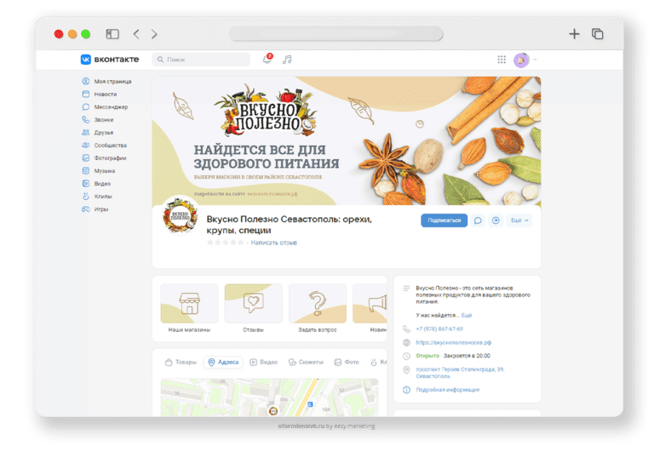This screenshot has height=452, width=654.
Task: Open the Наши магазины tile
Action: 189,310
